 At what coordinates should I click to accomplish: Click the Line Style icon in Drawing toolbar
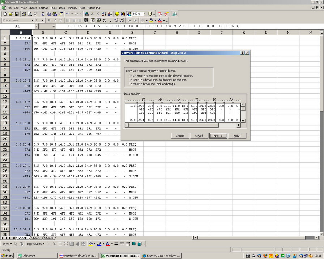116,244
